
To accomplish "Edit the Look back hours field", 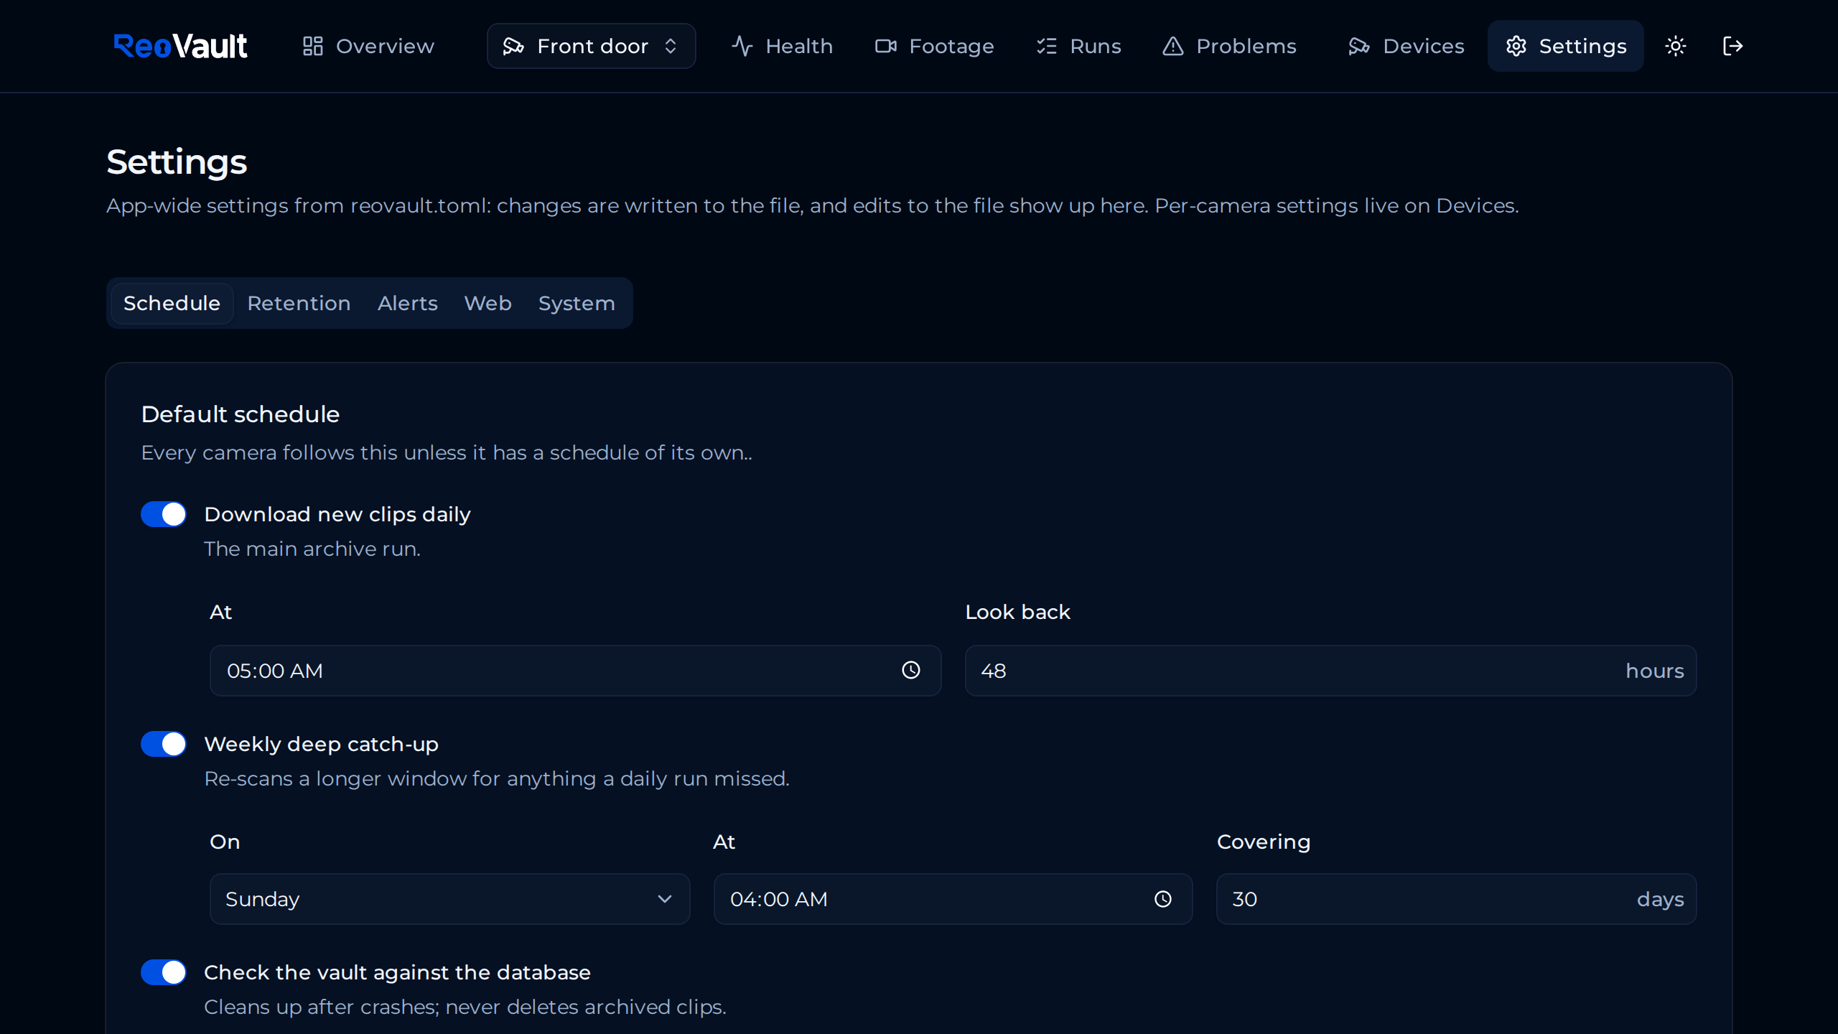I will pyautogui.click(x=1330, y=671).
